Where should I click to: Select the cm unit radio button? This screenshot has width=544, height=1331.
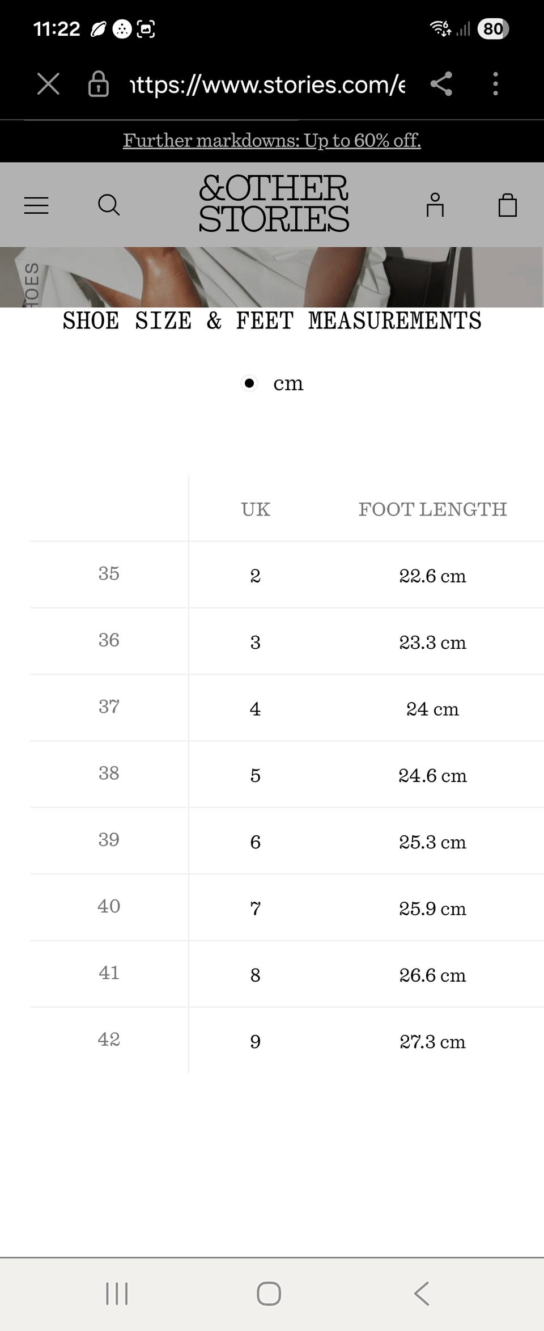(x=249, y=383)
